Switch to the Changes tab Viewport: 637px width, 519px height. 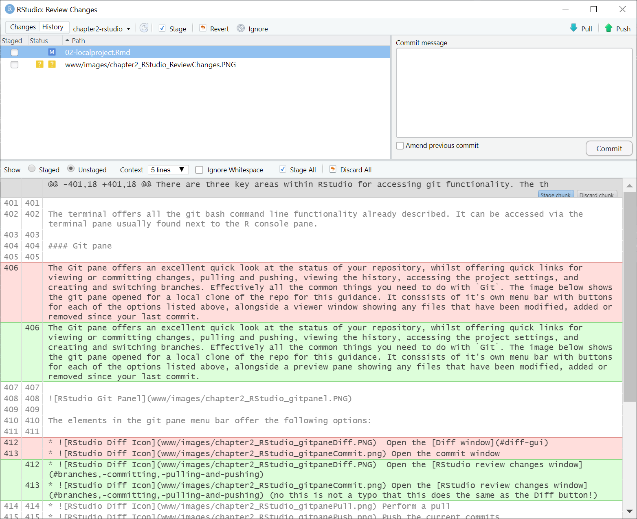[23, 27]
